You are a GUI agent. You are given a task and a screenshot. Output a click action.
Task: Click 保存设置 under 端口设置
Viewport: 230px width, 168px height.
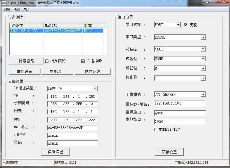coord(169,152)
